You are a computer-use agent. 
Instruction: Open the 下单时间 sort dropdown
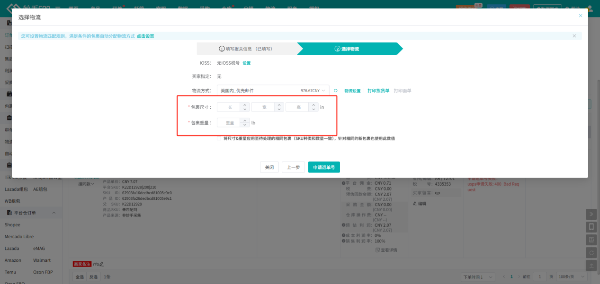coord(478,276)
